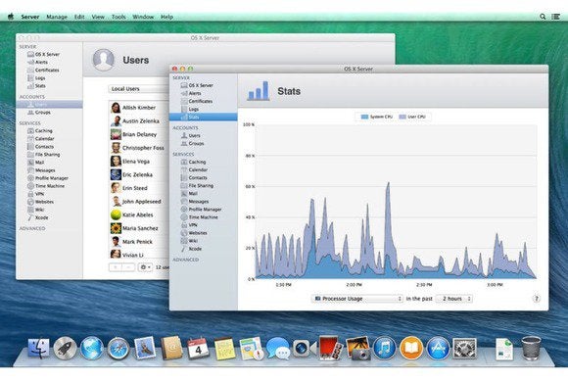Select Profile Manager in front window sidebar
This screenshot has height=380, width=568.
[x=204, y=210]
